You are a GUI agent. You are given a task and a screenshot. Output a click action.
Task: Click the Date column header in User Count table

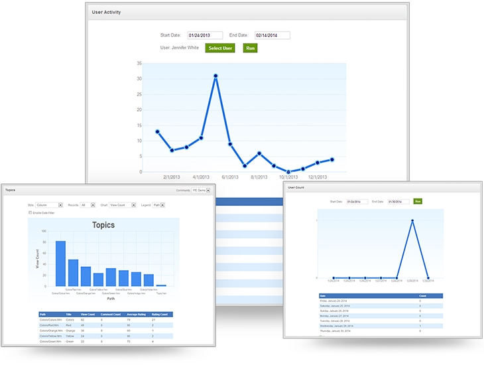pos(323,296)
